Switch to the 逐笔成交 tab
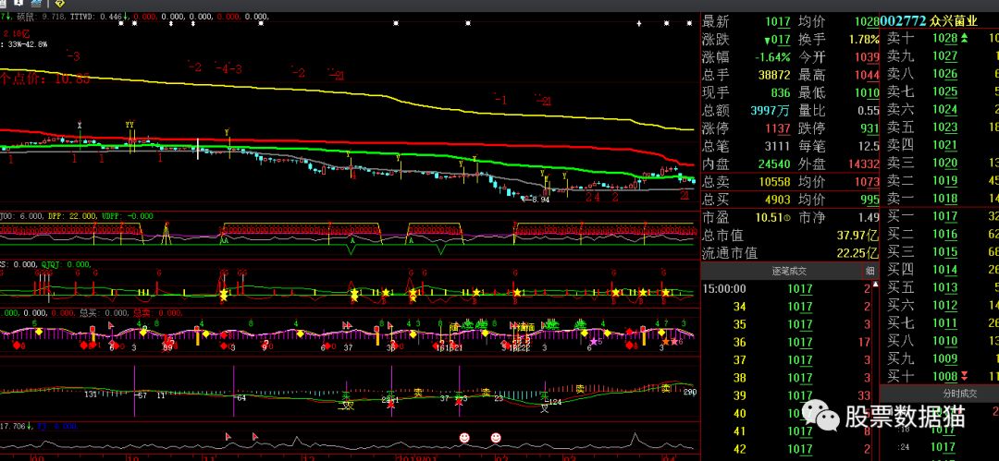The height and width of the screenshot is (461, 999). click(x=781, y=272)
